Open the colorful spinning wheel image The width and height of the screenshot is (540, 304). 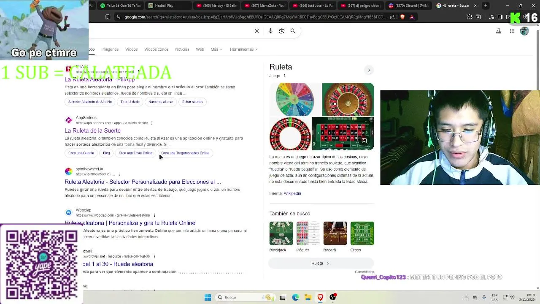295,99
